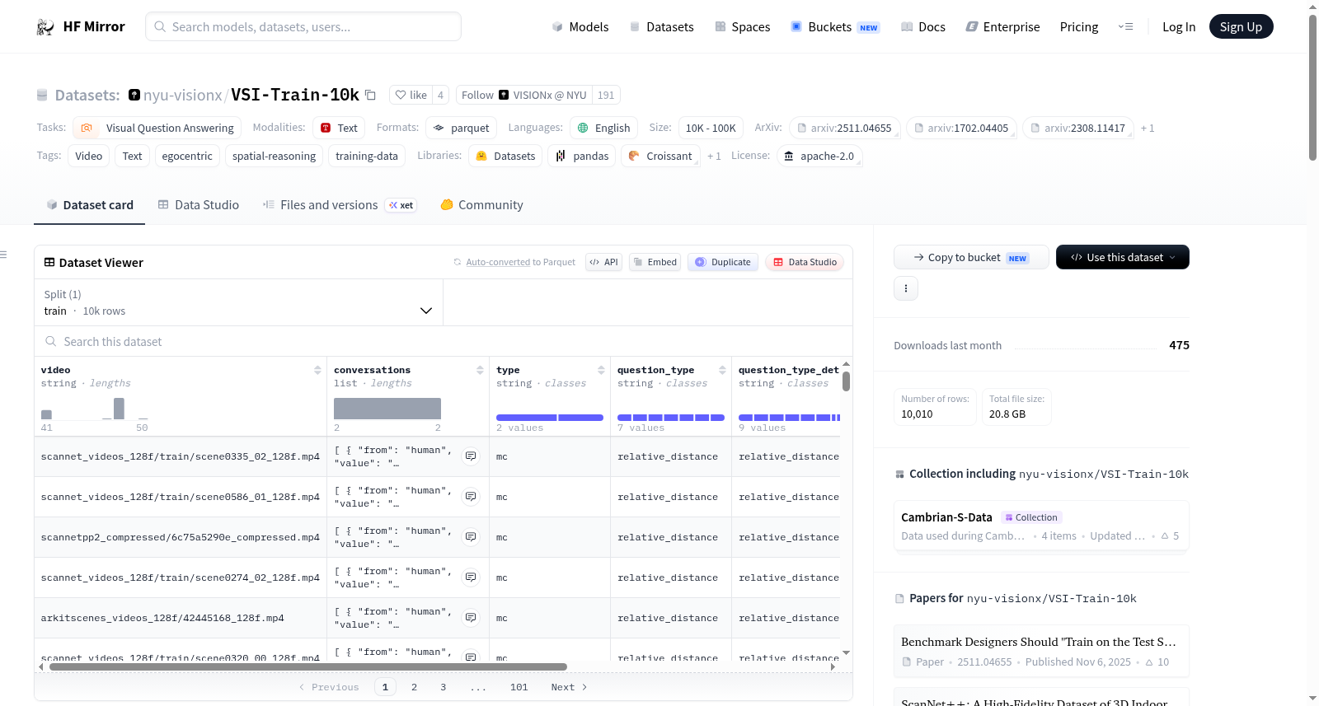Open the nyu-visionx owner link
The image size is (1319, 706).
pos(182,96)
